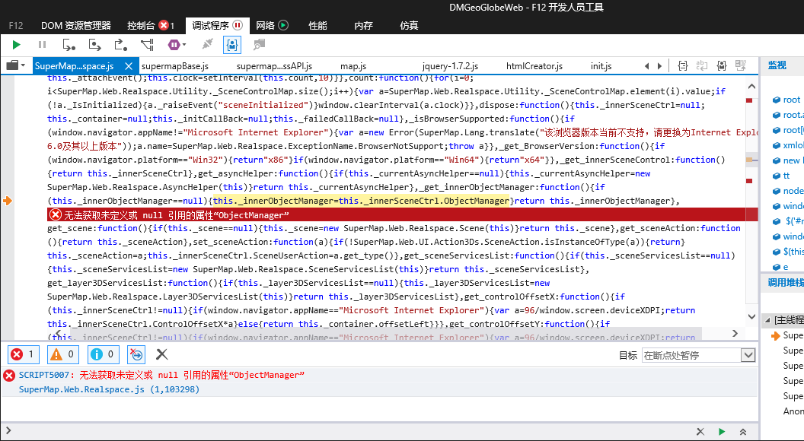Open the jquery-1.7.2.js tab

coord(450,66)
